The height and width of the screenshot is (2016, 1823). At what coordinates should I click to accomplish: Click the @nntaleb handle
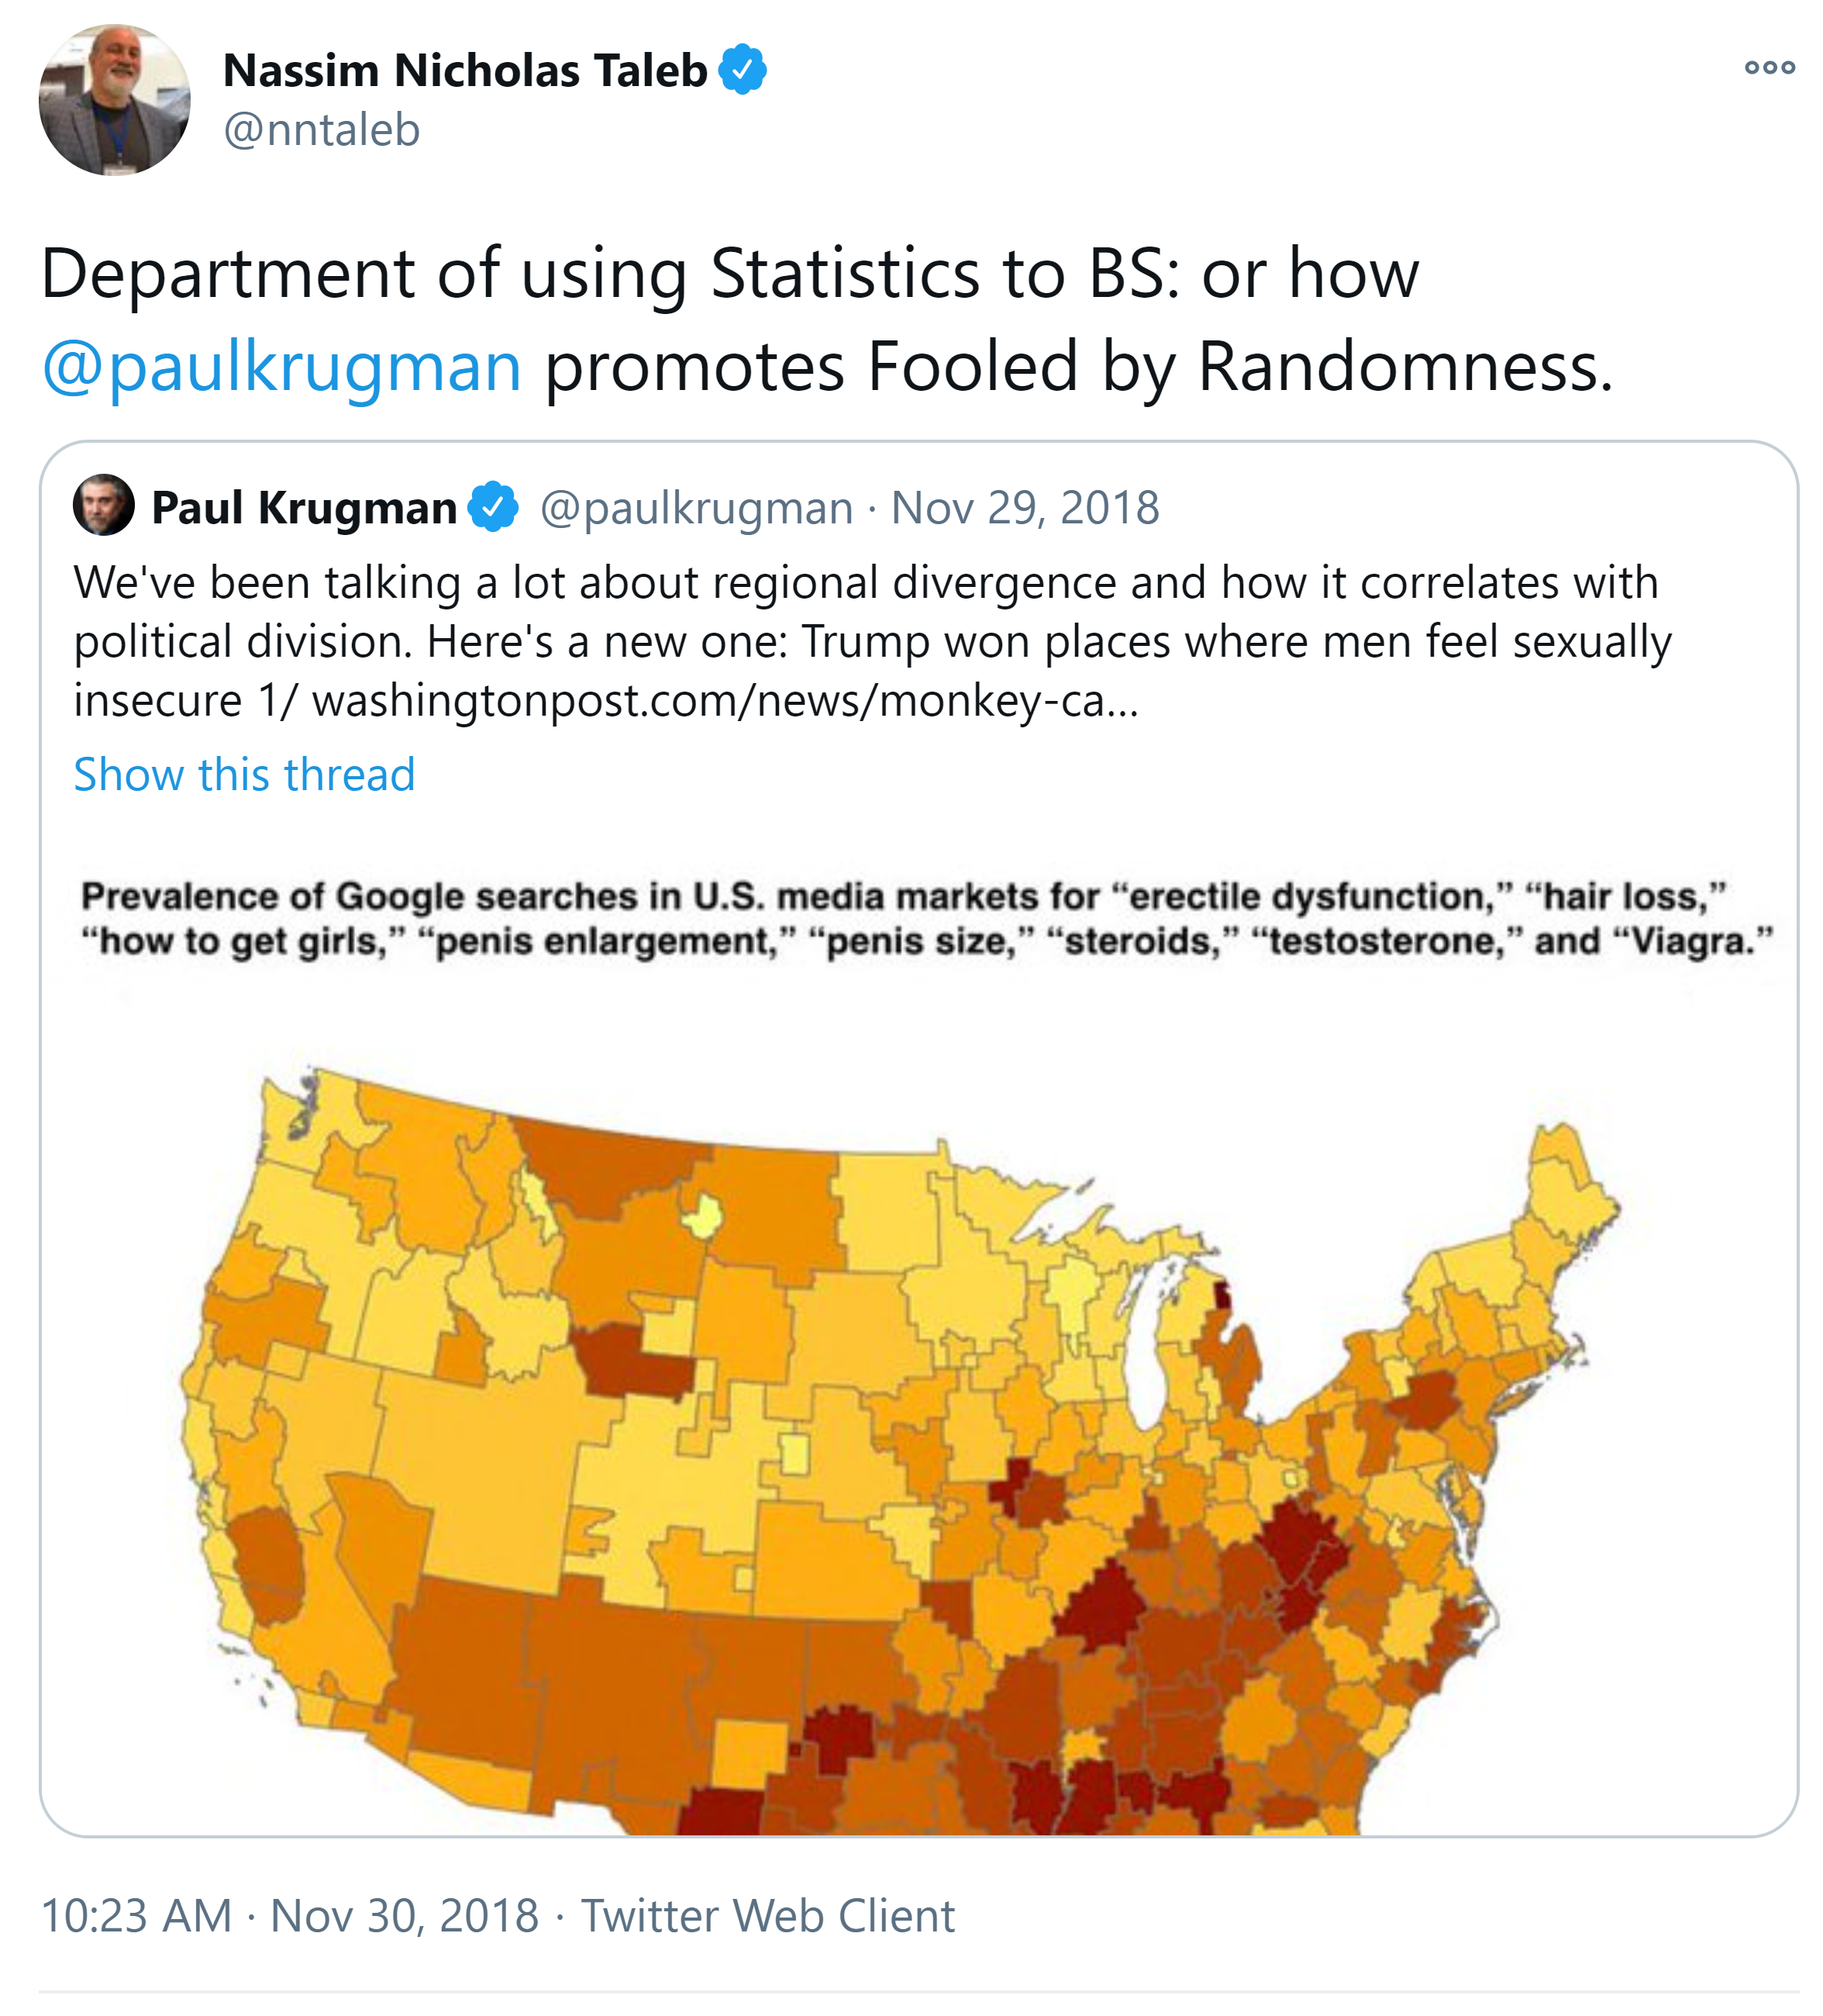321,130
